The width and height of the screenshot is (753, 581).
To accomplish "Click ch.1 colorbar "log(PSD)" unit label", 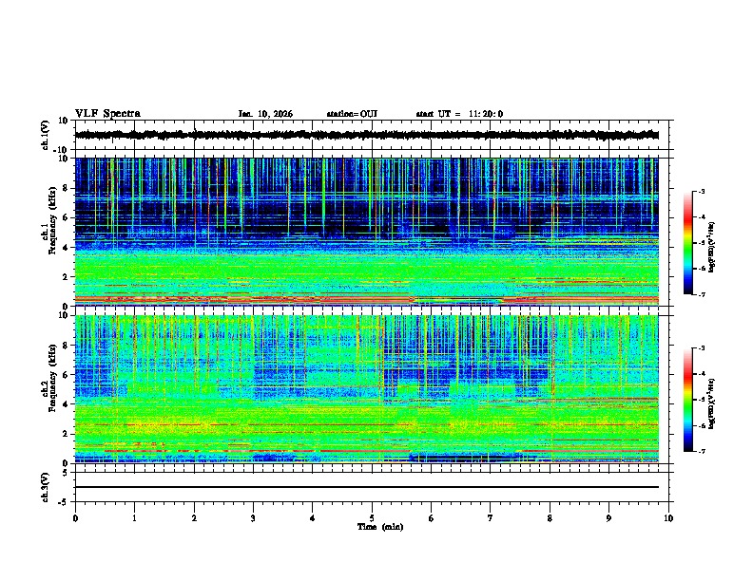I will pos(712,247).
